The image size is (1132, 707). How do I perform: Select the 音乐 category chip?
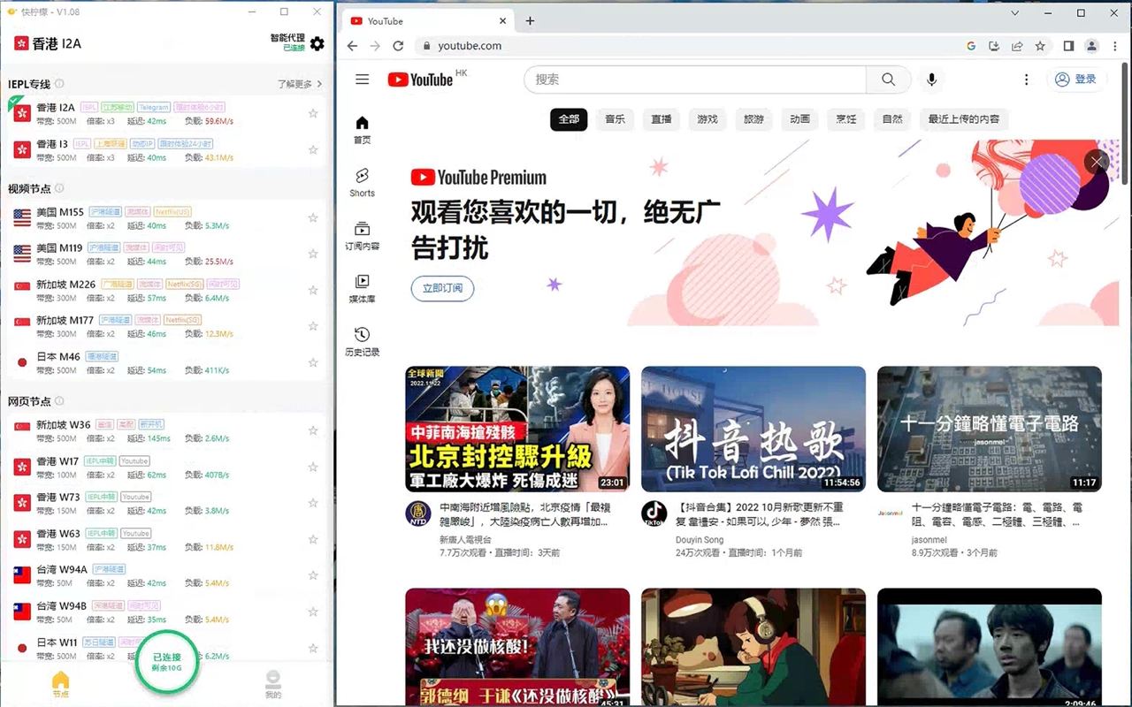[615, 119]
